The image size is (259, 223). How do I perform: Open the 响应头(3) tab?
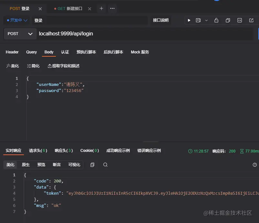(x=64, y=150)
